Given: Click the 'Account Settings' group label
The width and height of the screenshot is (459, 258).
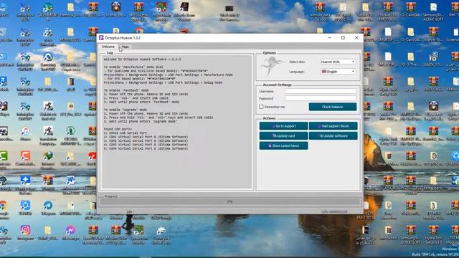Looking at the screenshot, I should click(277, 85).
